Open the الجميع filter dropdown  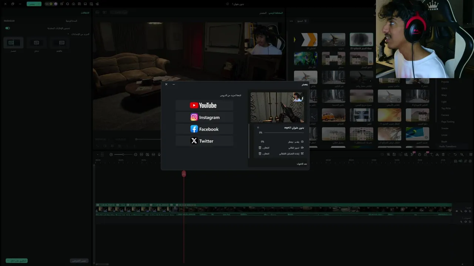pyautogui.click(x=302, y=21)
